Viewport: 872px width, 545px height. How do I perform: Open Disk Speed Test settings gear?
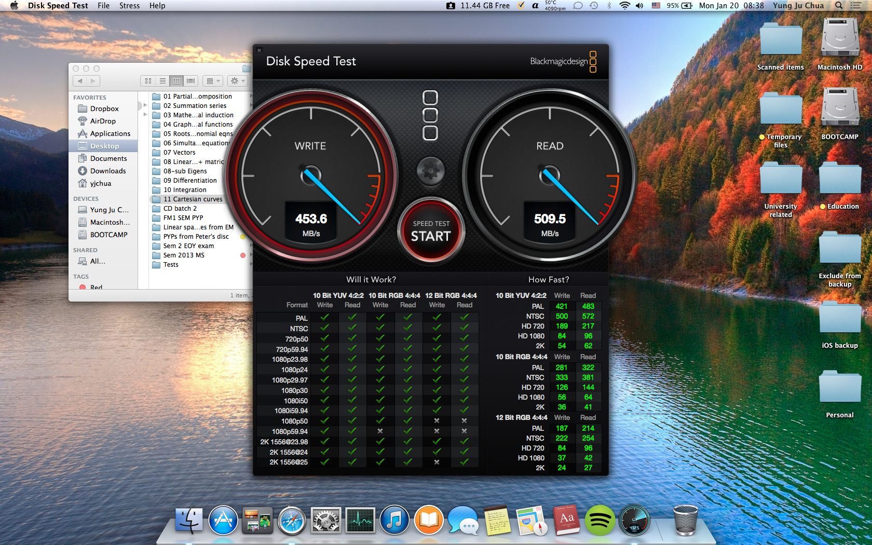431,171
